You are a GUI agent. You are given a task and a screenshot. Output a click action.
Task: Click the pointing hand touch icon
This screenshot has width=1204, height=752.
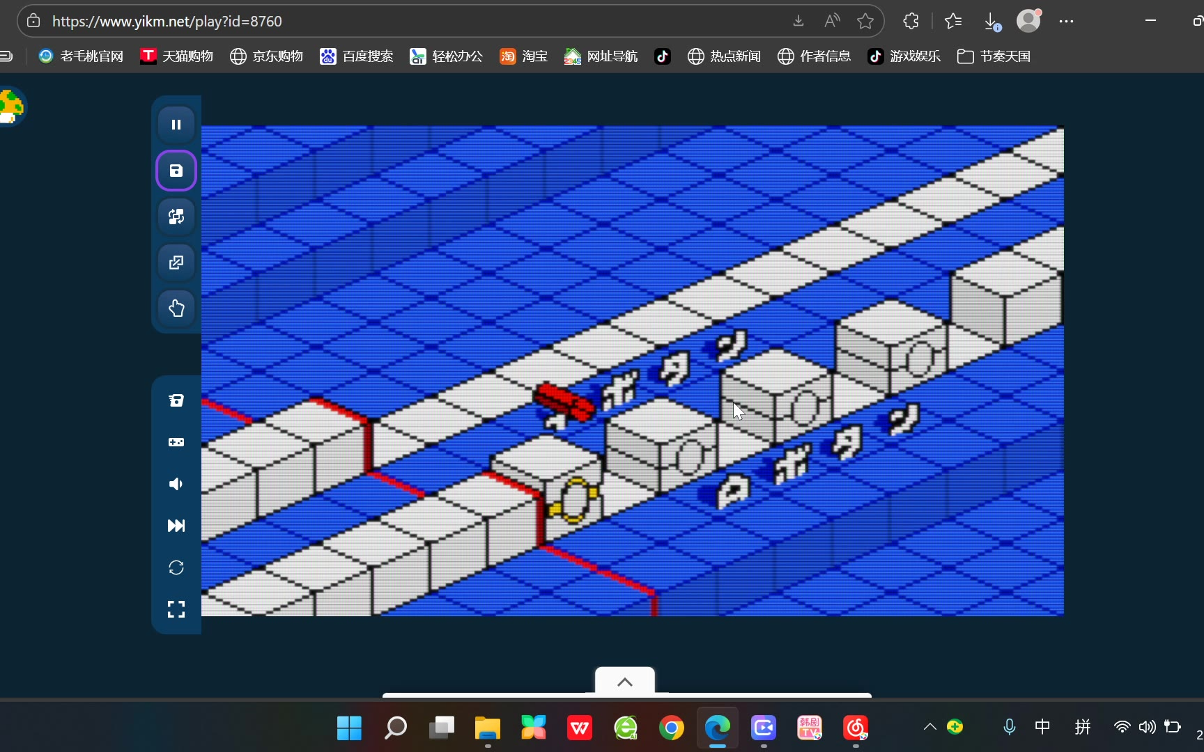(176, 308)
